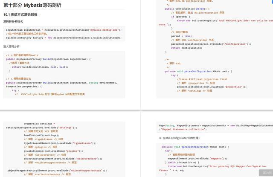Image resolution: width=273 pixels, height=177 pixels.
Task: Click the comment "//issue #117 read properties first"
Action: (x=202, y=79)
